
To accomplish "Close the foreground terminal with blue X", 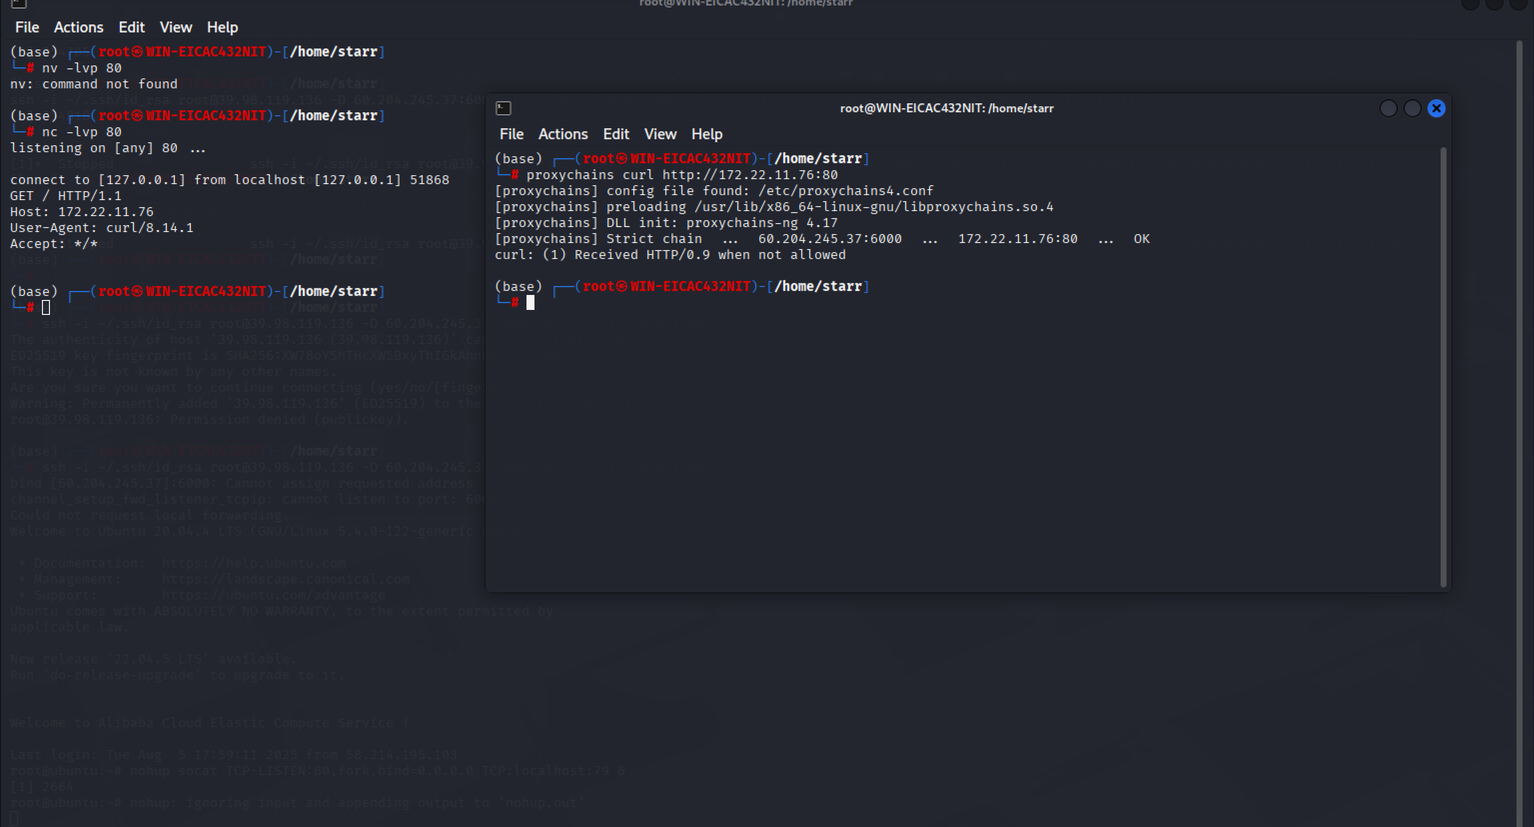I will tap(1436, 108).
